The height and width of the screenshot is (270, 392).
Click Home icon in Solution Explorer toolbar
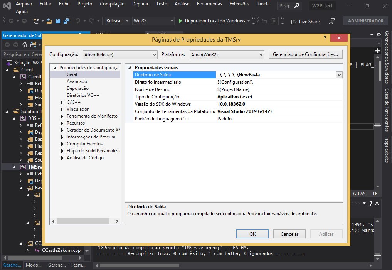[24, 45]
